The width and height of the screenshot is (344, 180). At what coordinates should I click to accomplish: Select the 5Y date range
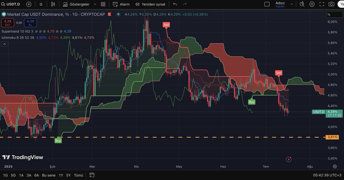pos(68,175)
